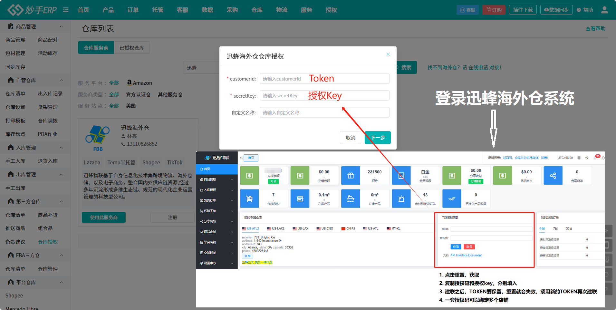This screenshot has width=616, height=310.
Task: Click the 迅蜂海外仓 FBB logo thumbnail
Action: (x=98, y=138)
